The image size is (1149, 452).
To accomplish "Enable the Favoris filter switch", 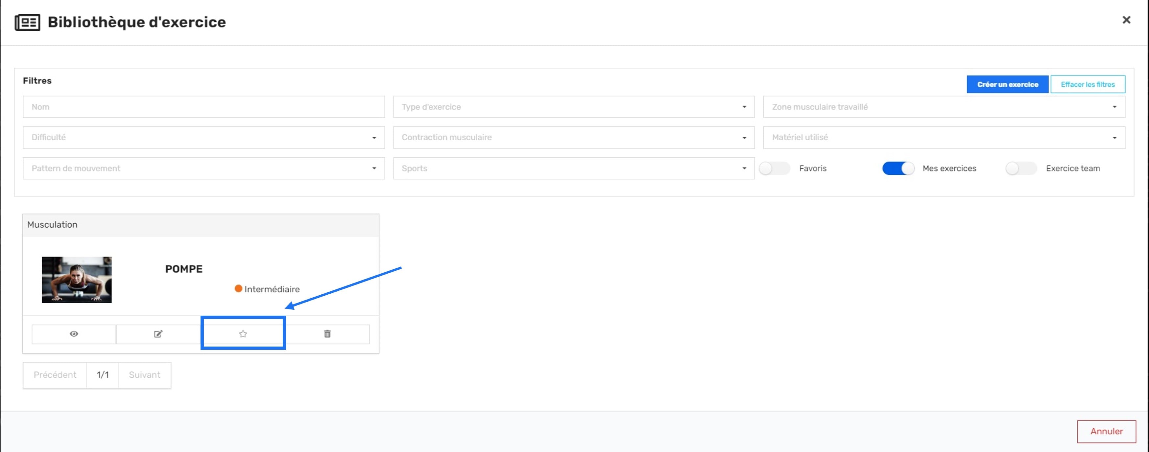I will pyautogui.click(x=774, y=169).
